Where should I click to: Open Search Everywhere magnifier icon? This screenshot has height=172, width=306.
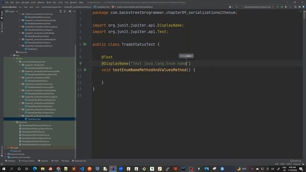coord(295,7)
